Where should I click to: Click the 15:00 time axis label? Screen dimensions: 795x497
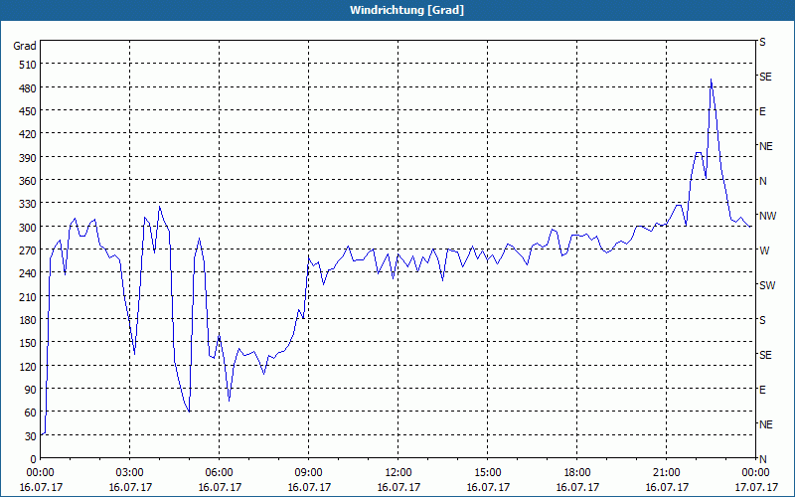point(487,473)
